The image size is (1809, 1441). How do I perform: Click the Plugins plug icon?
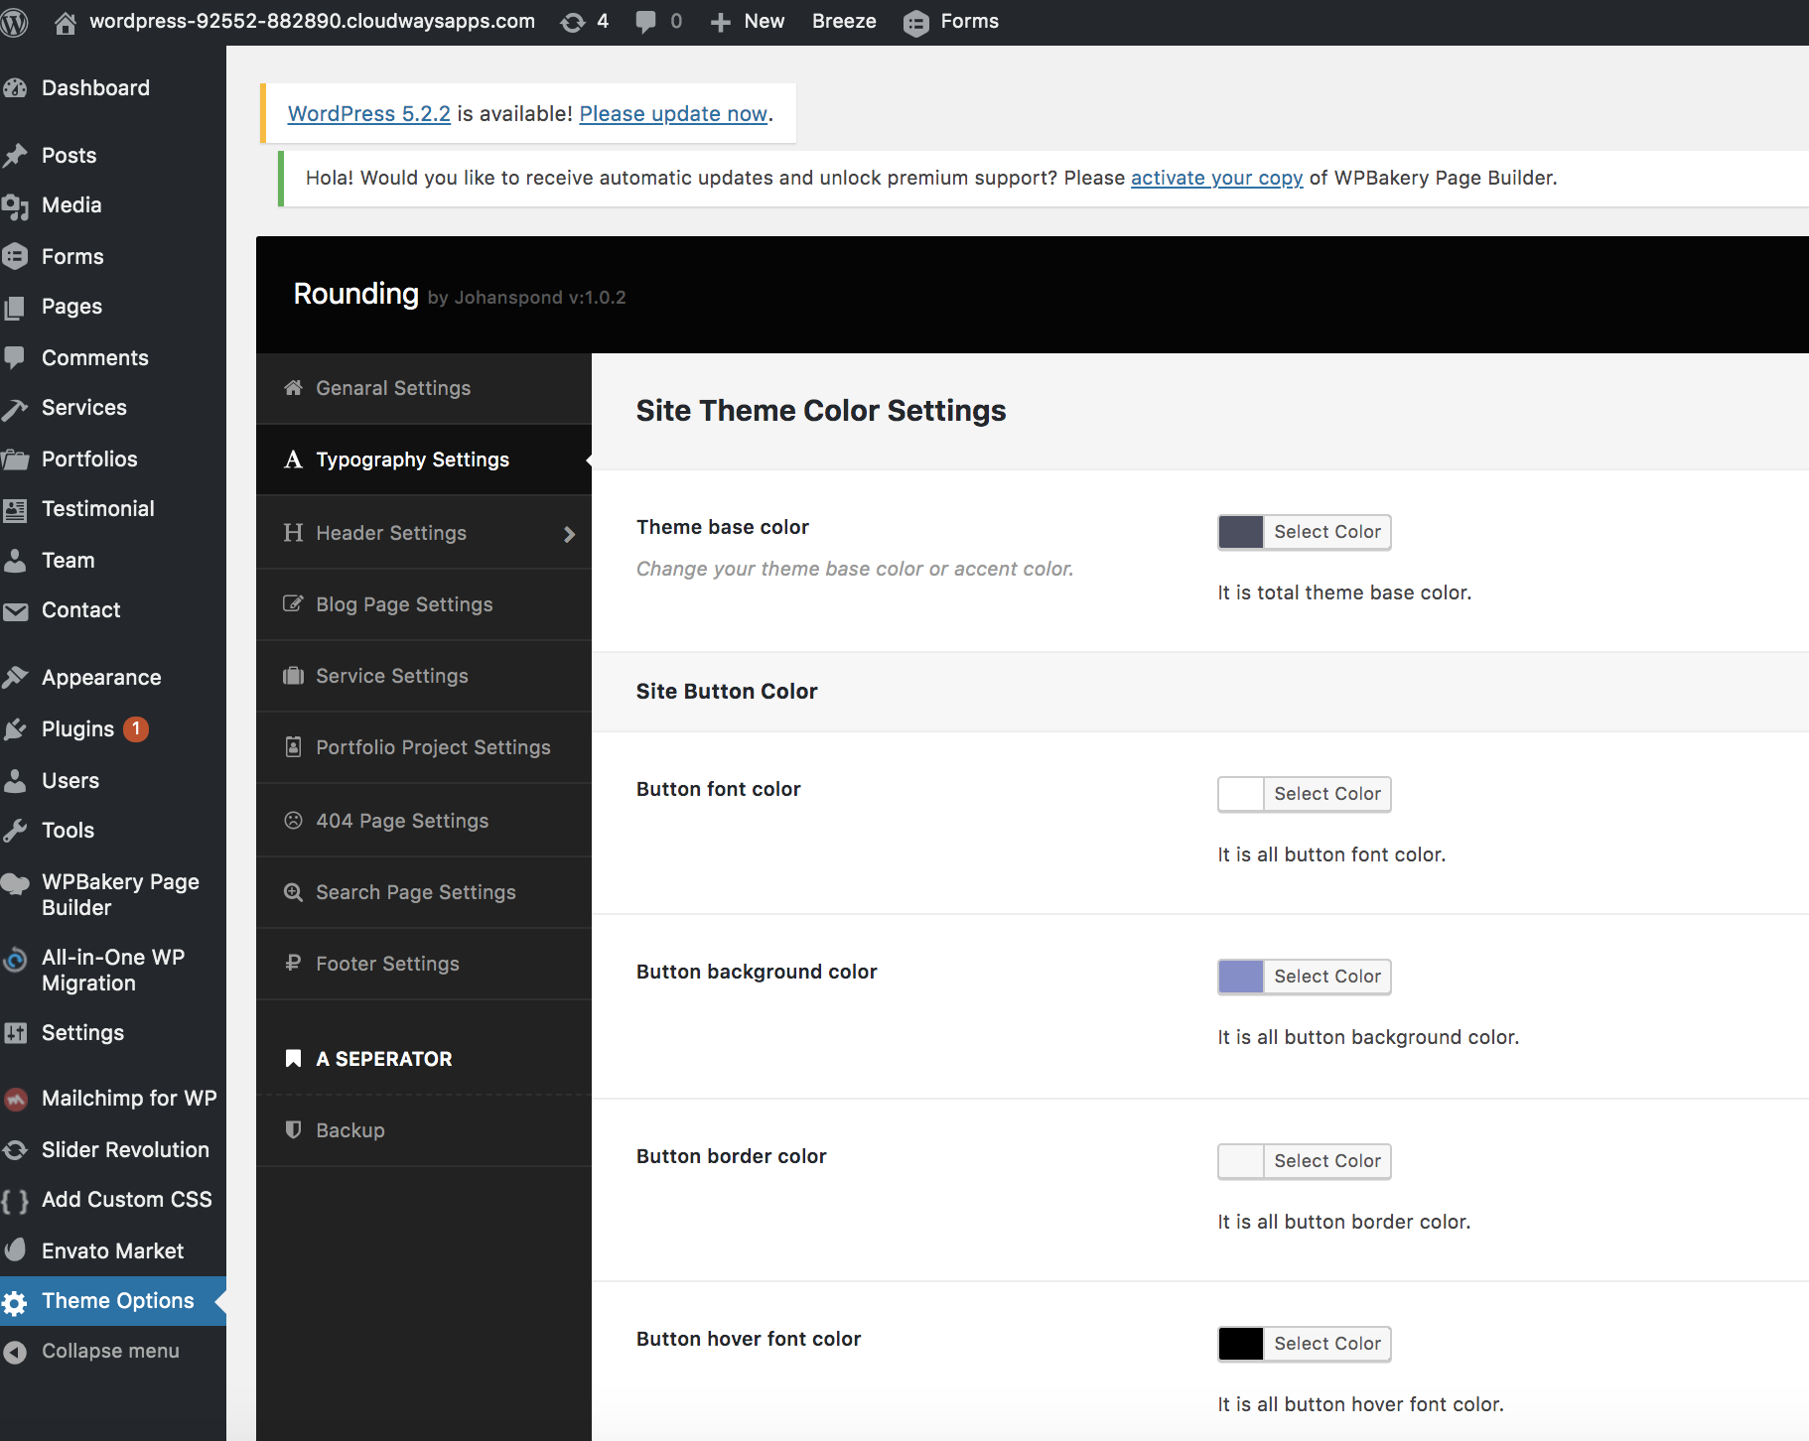tap(15, 729)
